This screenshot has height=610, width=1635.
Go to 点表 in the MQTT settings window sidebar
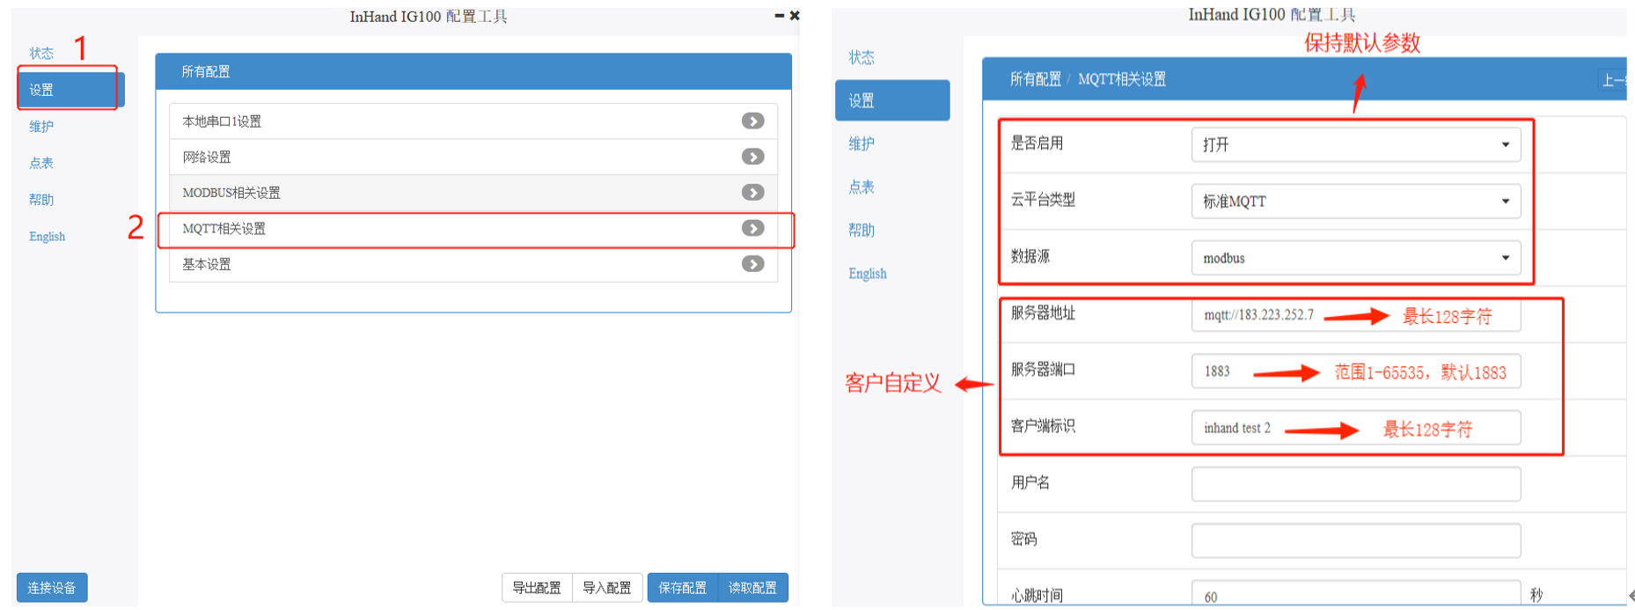pos(861,187)
